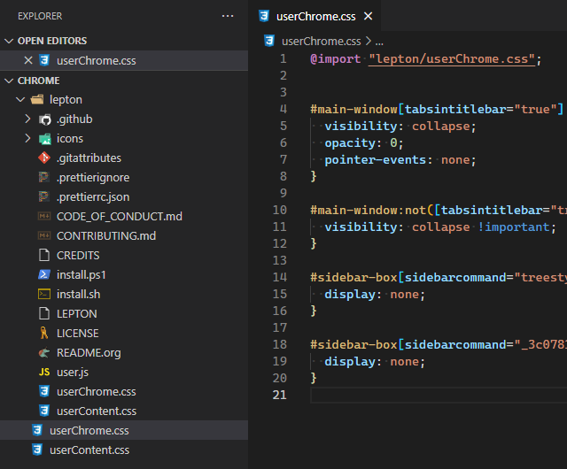Open .prettierignore file in tree
This screenshot has height=469, width=567.
tap(93, 177)
